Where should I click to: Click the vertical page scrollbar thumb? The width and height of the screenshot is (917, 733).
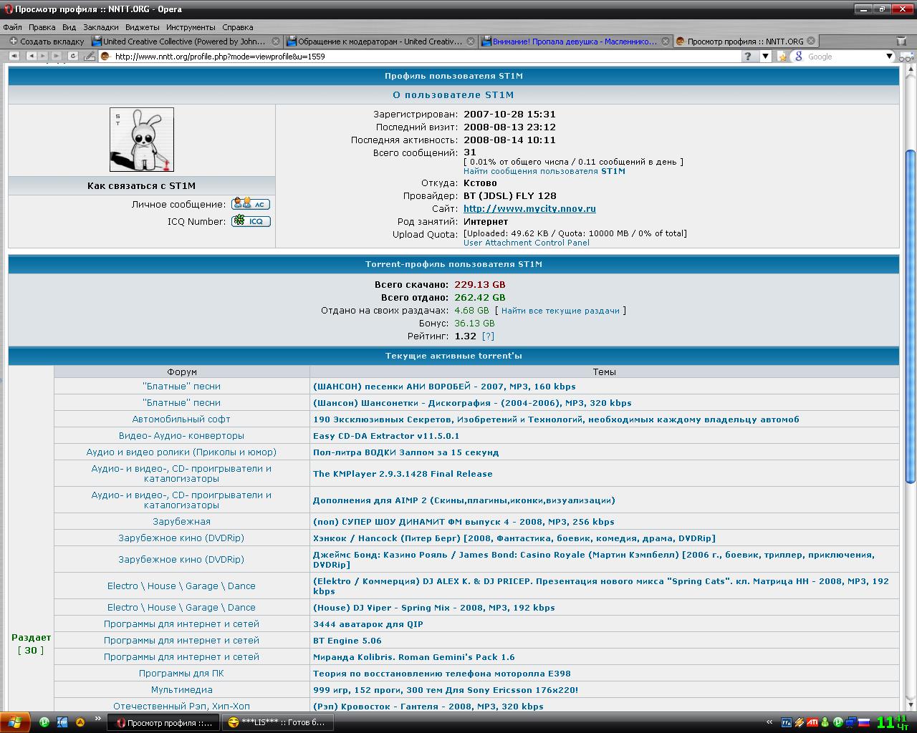click(911, 316)
